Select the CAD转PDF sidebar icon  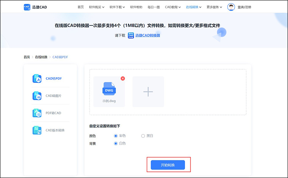coord(37,78)
